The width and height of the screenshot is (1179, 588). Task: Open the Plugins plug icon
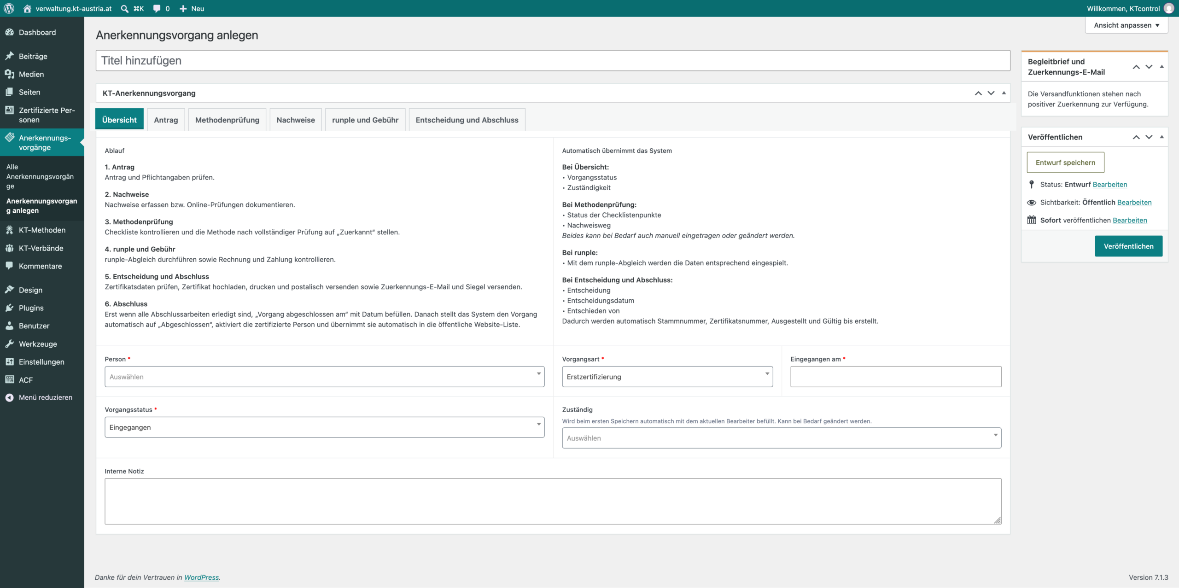click(x=10, y=308)
